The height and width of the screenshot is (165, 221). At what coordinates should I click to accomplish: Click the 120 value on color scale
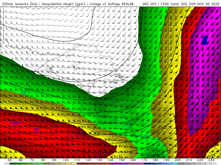pos(88,160)
